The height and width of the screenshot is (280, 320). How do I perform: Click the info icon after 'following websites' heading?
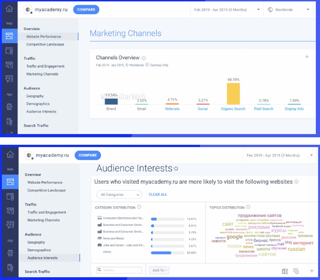[x=296, y=182]
